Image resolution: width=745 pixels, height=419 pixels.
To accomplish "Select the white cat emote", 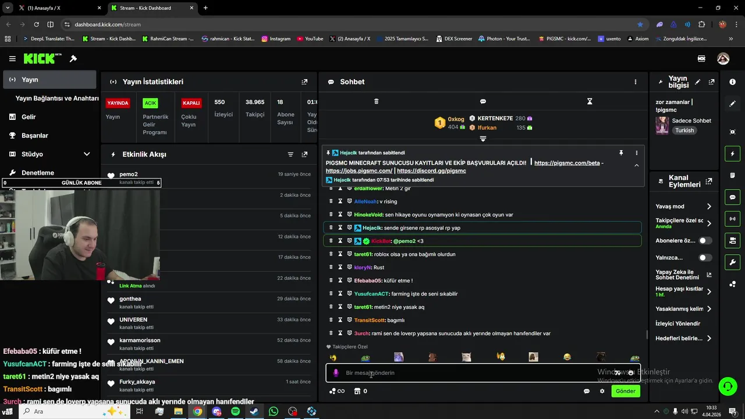I will click(466, 357).
